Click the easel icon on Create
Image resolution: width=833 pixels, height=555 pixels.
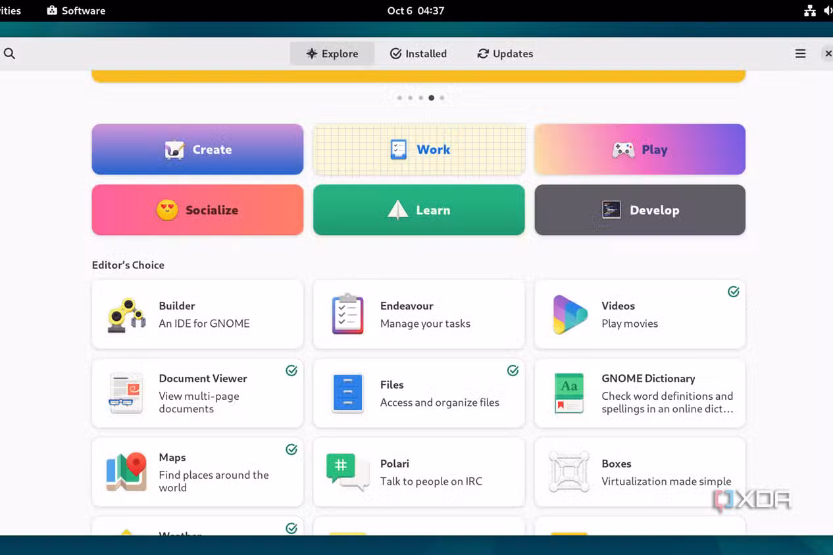coord(174,150)
